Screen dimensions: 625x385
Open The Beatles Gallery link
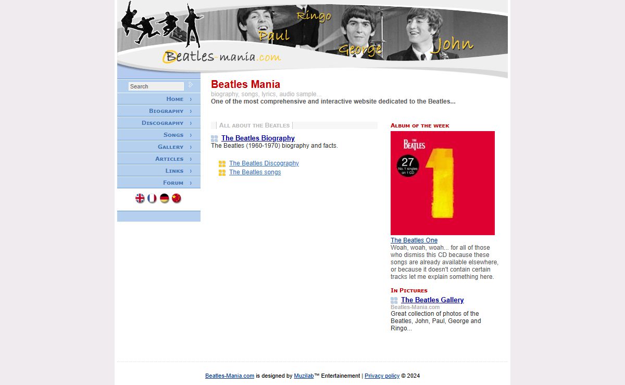pyautogui.click(x=432, y=300)
